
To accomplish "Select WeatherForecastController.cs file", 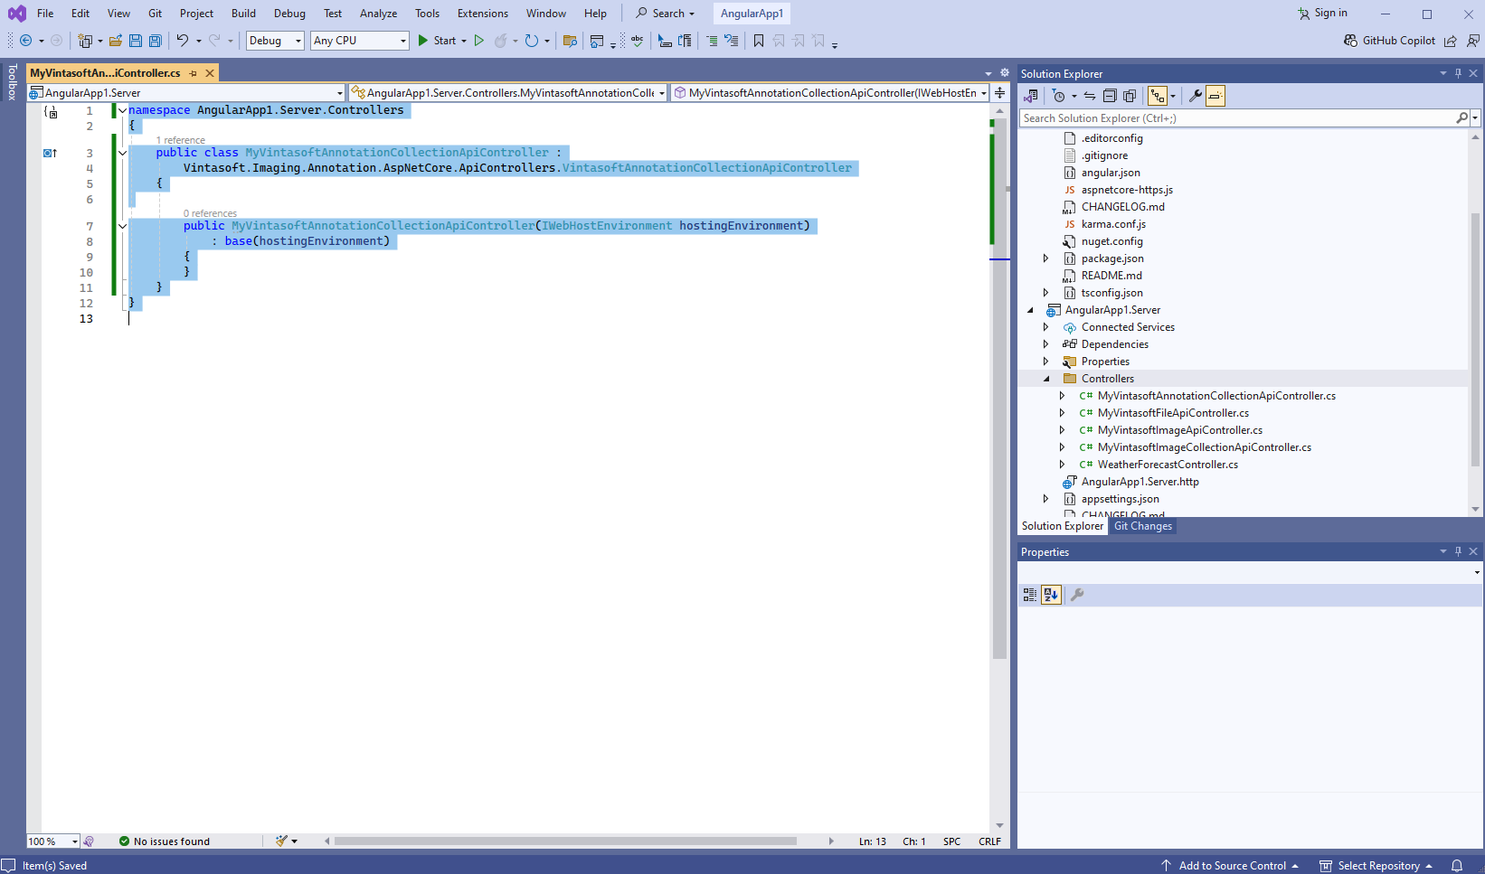I will (1168, 465).
